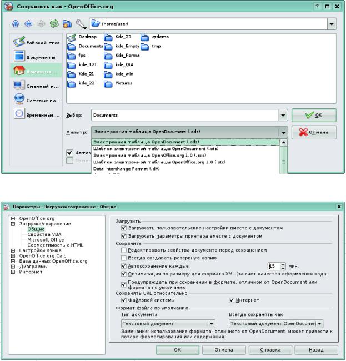
Task: Select the Kde_23 folder
Action: (x=117, y=37)
